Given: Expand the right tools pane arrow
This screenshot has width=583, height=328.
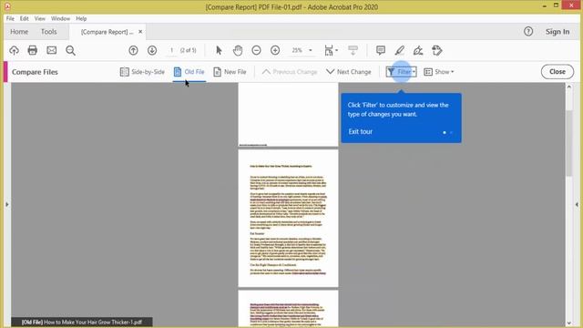Looking at the screenshot, I should click(x=577, y=204).
